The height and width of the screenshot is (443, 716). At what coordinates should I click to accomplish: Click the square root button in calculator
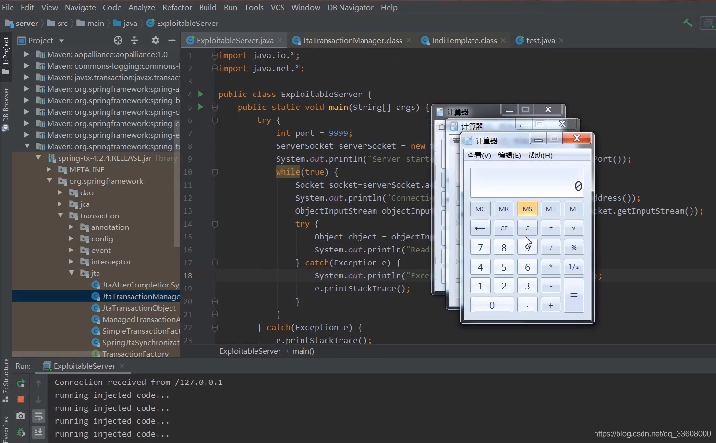[x=574, y=228]
